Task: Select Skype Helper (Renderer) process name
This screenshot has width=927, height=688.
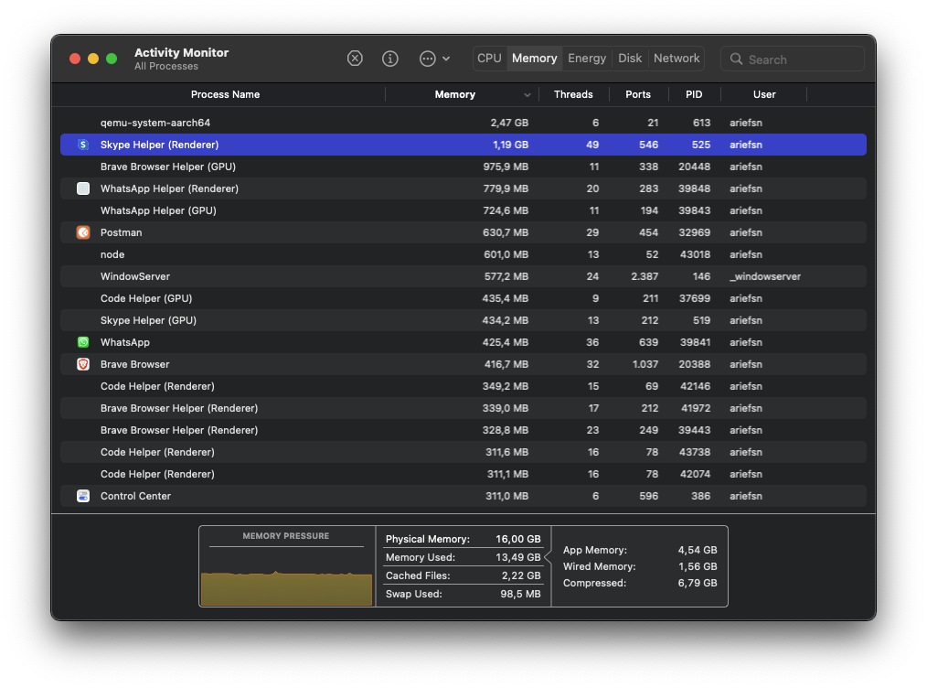Action: click(160, 145)
